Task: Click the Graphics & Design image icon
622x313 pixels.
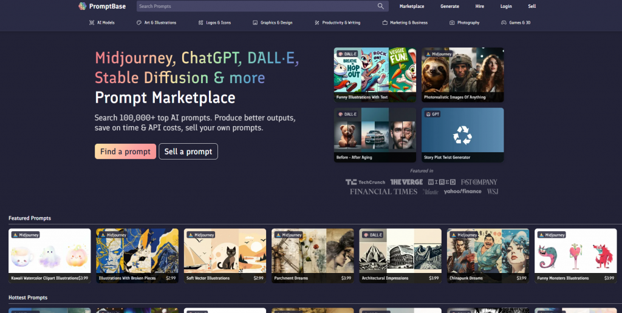Action: (x=255, y=22)
